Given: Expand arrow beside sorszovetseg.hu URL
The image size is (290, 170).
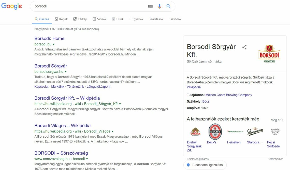Looking at the screenshot, I should pos(87,159).
